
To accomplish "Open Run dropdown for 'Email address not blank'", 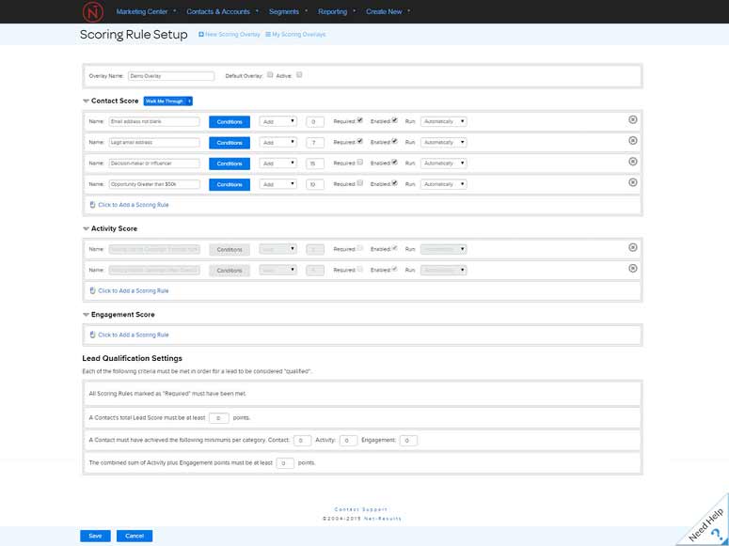I will (444, 121).
